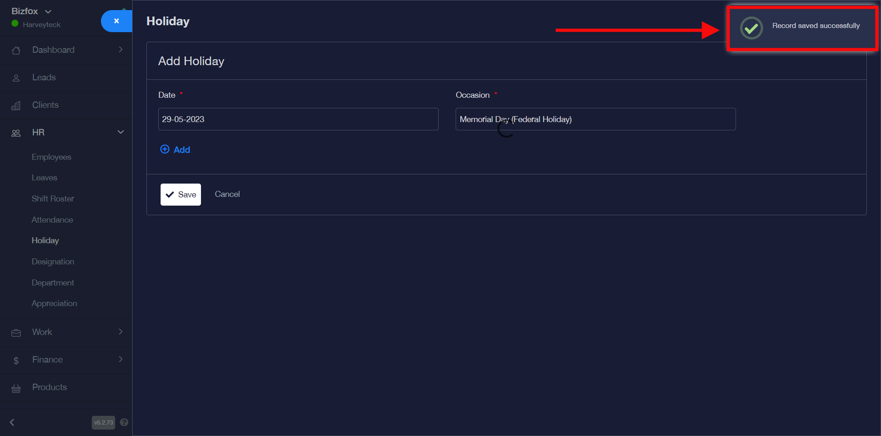
Task: Click the Work briefcase icon
Action: point(16,333)
